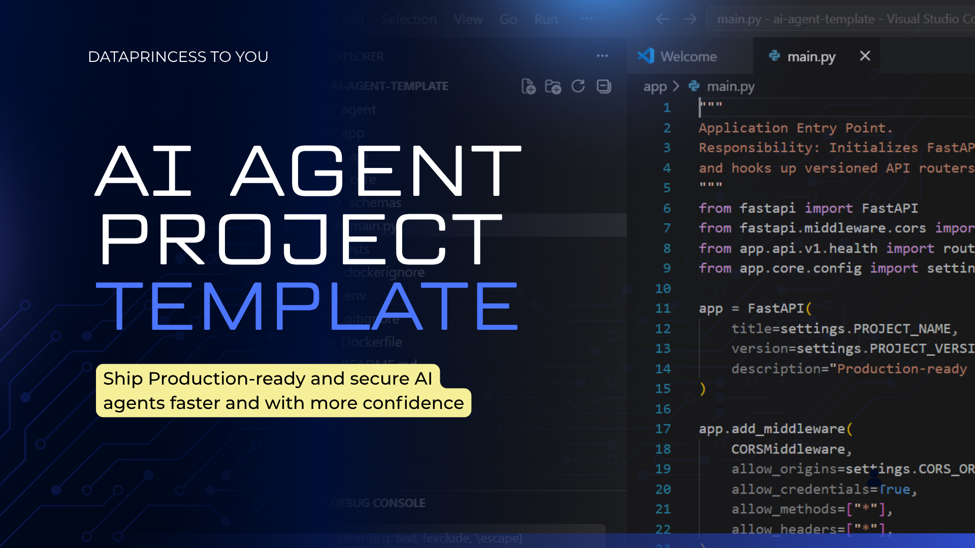This screenshot has height=548, width=975.
Task: Click the title bar command center search
Action: tap(840, 19)
